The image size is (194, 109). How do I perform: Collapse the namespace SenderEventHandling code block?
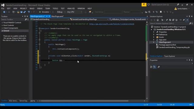pos(39,28)
